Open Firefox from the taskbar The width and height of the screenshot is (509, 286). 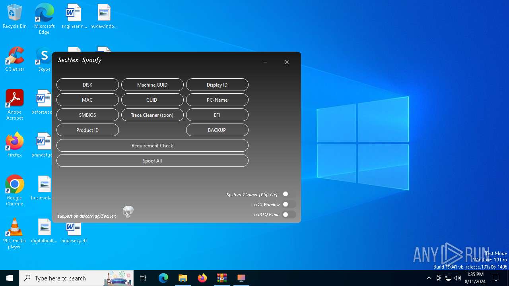202,278
